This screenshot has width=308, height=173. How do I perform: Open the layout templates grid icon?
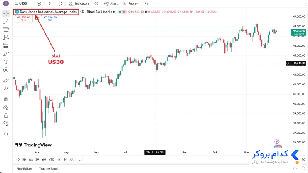(96, 3)
